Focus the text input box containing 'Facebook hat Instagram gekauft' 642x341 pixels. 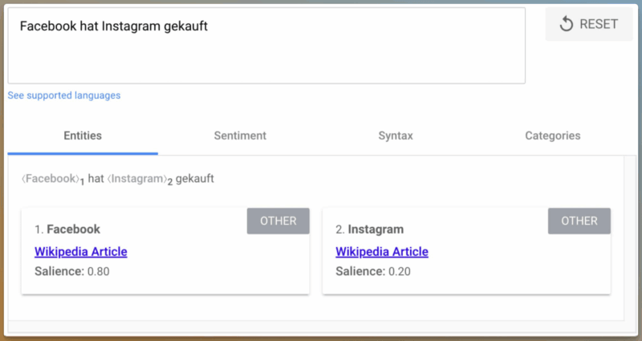coord(266,46)
